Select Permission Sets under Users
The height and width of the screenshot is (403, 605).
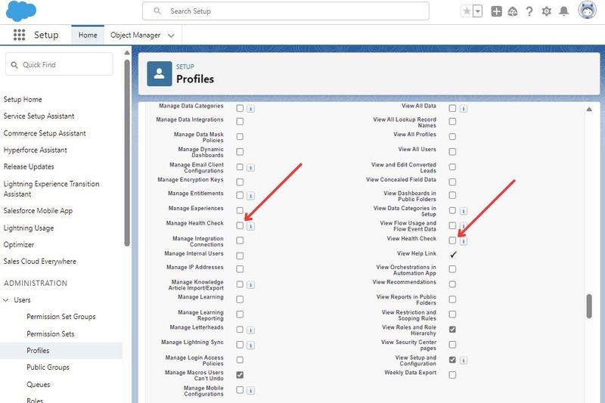(x=51, y=333)
